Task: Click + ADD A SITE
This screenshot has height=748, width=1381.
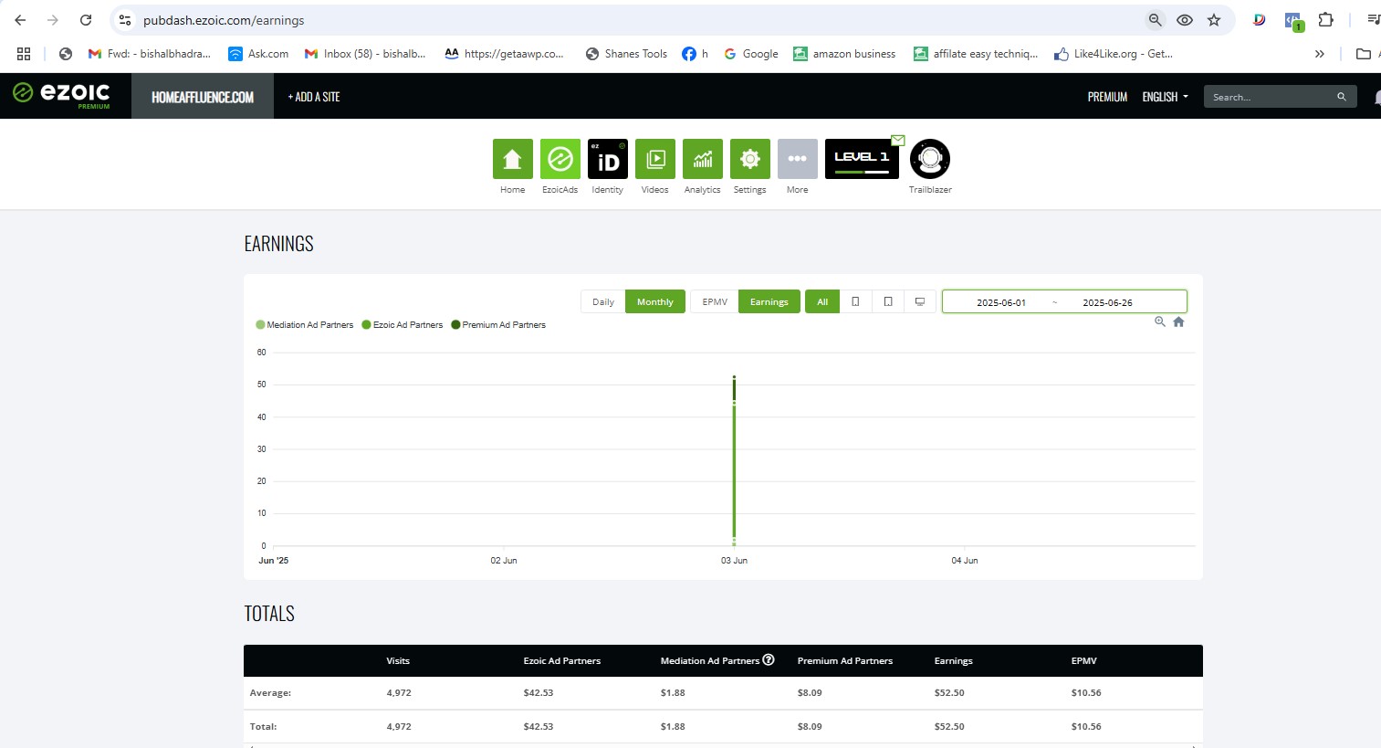Action: 314,97
